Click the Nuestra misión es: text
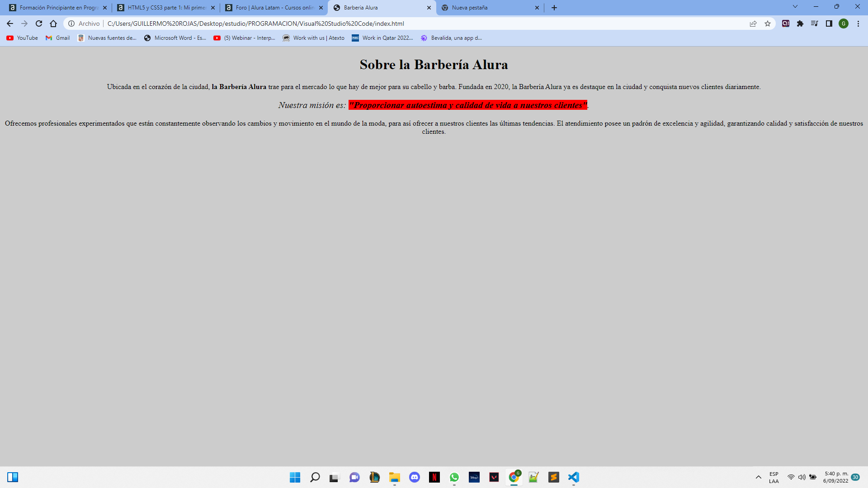Viewport: 868px width, 488px height. click(x=312, y=105)
